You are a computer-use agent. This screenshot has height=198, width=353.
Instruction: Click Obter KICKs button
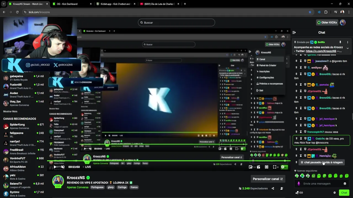327,23
